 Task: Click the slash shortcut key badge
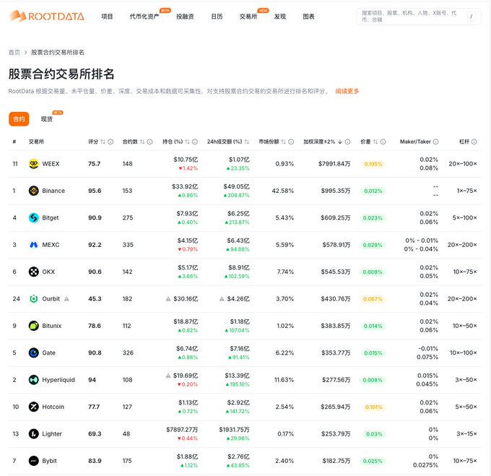(x=471, y=17)
